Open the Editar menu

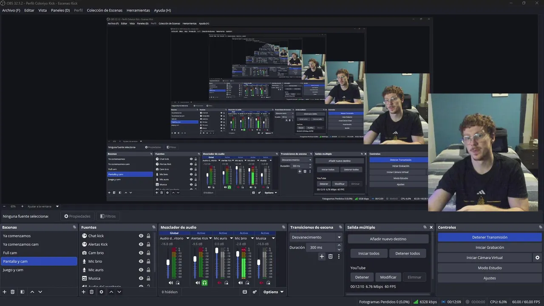[29, 10]
